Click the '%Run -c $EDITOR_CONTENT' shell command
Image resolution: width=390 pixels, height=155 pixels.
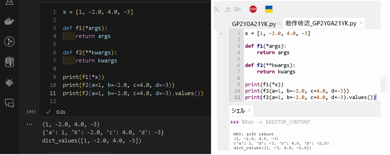pos(276,122)
